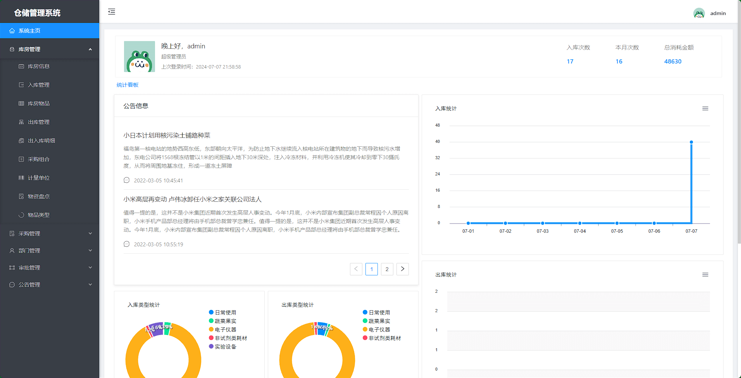This screenshot has height=378, width=741.
Task: Click the admin avatar in the header
Action: pyautogui.click(x=699, y=13)
